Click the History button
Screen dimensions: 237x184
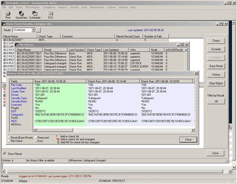[216, 74]
